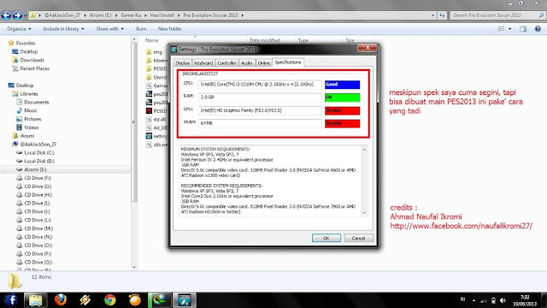
Task: Open the Videos library icon
Action: (x=19, y=127)
